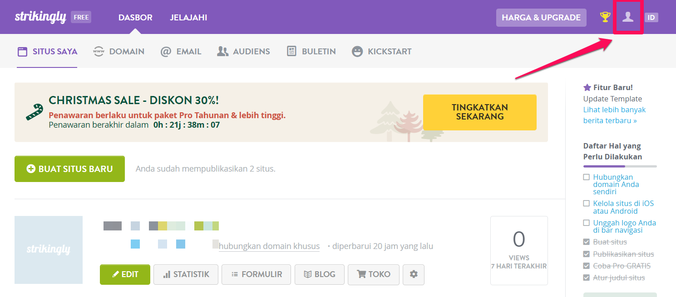Click the www globe icon beside DOMAIN
The image size is (676, 297).
click(x=99, y=51)
